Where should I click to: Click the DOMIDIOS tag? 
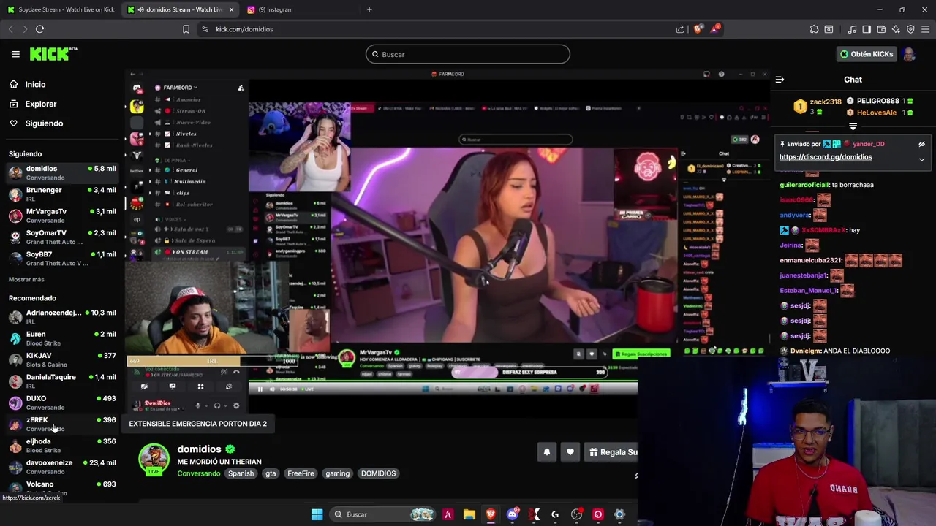click(x=378, y=473)
